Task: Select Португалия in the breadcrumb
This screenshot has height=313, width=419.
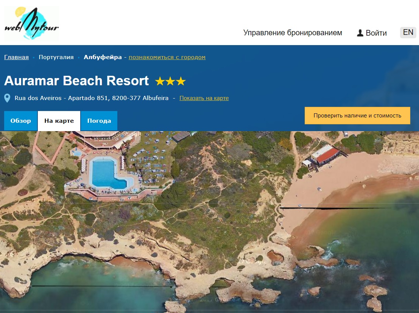Action: click(56, 57)
